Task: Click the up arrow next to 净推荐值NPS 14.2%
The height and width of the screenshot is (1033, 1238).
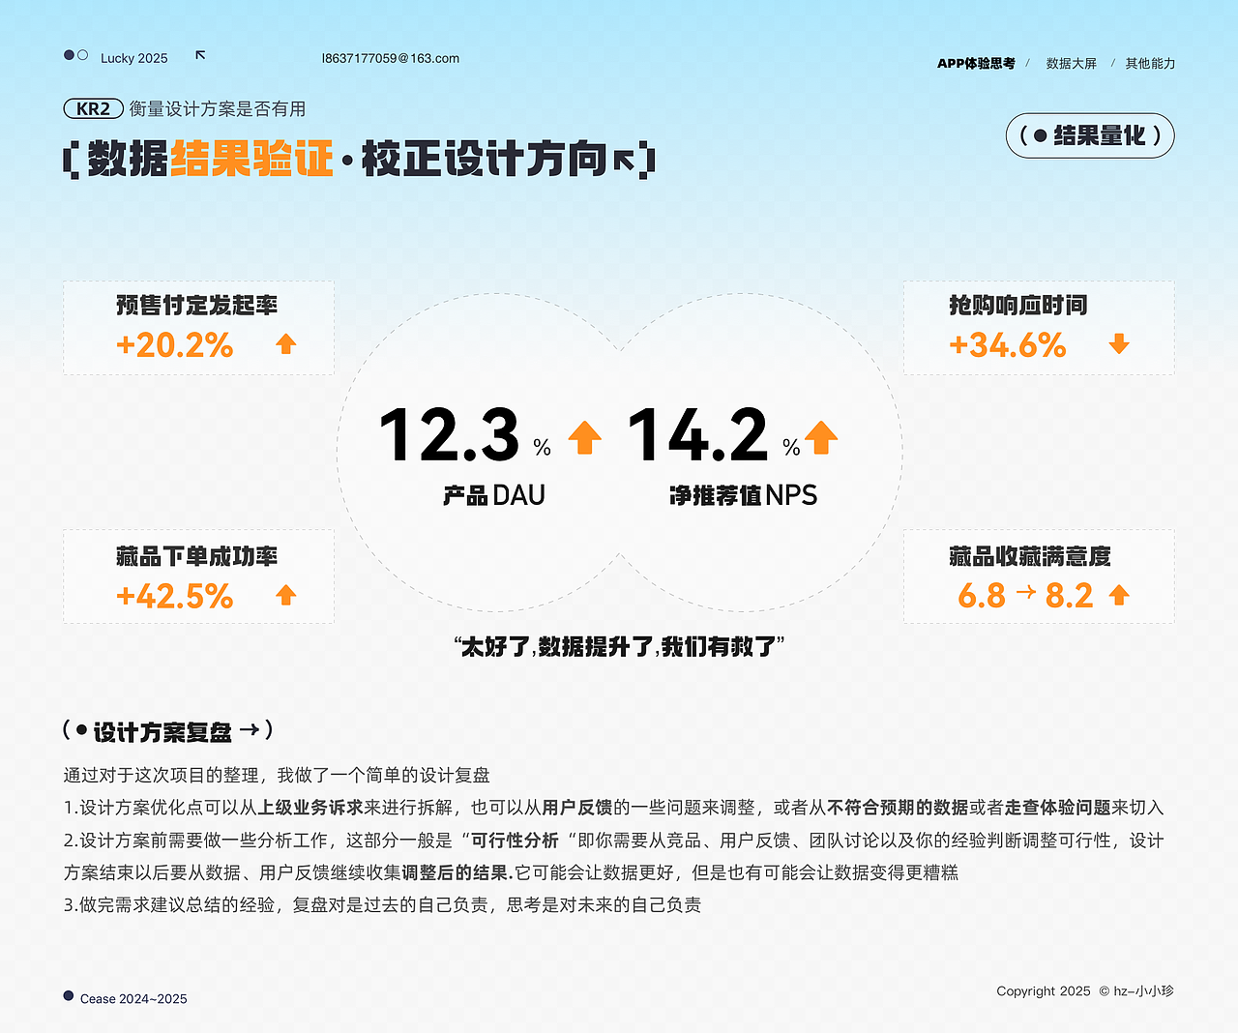Action: point(820,437)
